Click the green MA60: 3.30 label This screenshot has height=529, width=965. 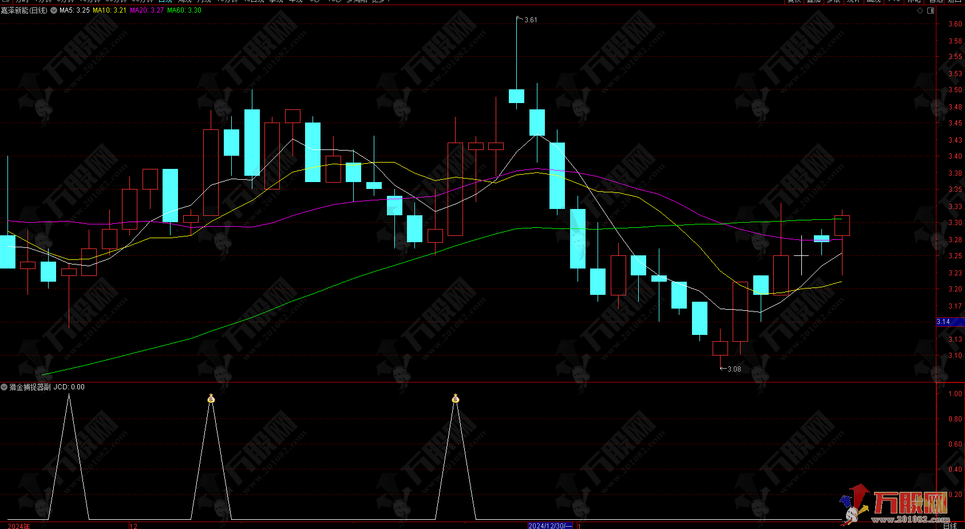click(184, 10)
